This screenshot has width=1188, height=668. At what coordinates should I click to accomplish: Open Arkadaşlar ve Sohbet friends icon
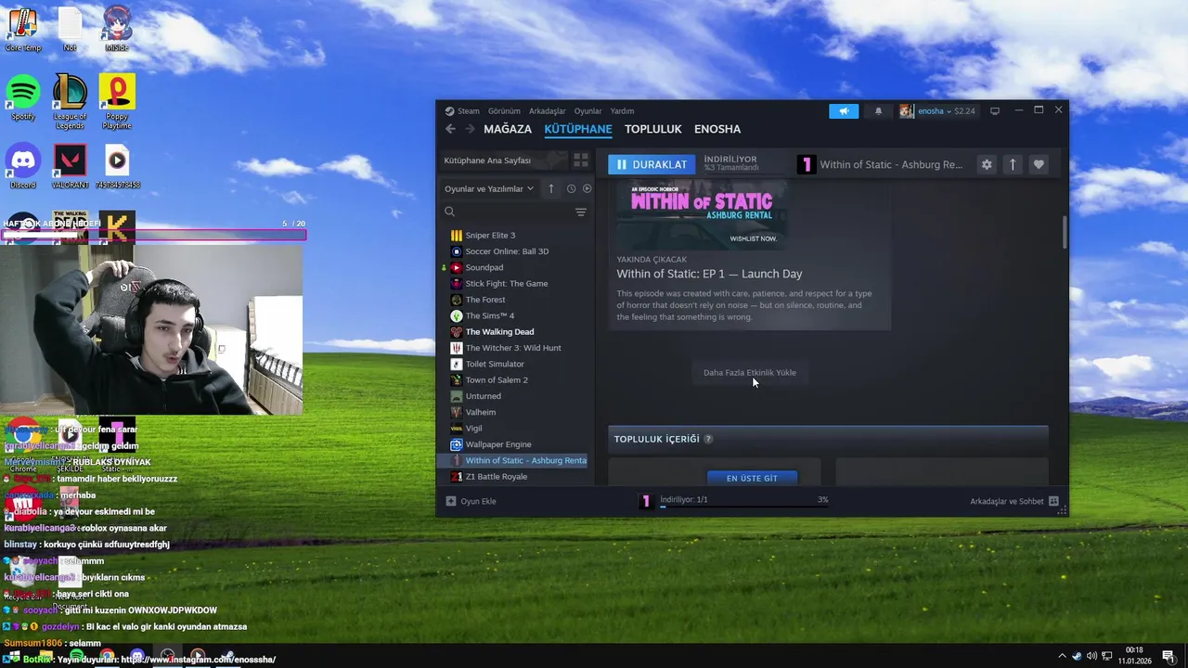click(1053, 501)
